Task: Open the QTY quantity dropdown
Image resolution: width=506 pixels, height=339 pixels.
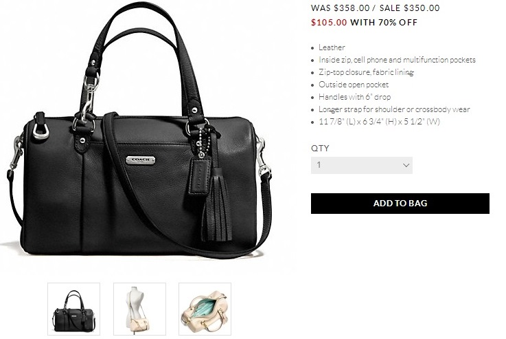Action: [x=361, y=165]
